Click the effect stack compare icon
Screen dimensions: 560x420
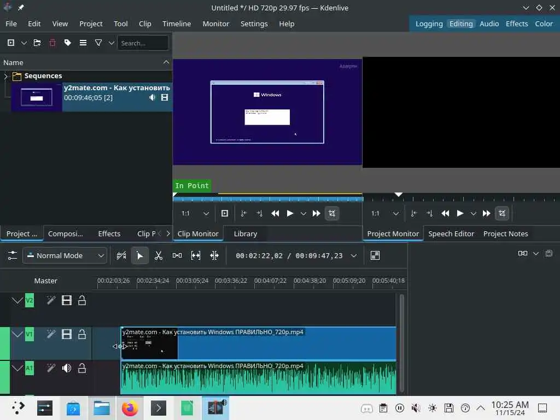523,253
